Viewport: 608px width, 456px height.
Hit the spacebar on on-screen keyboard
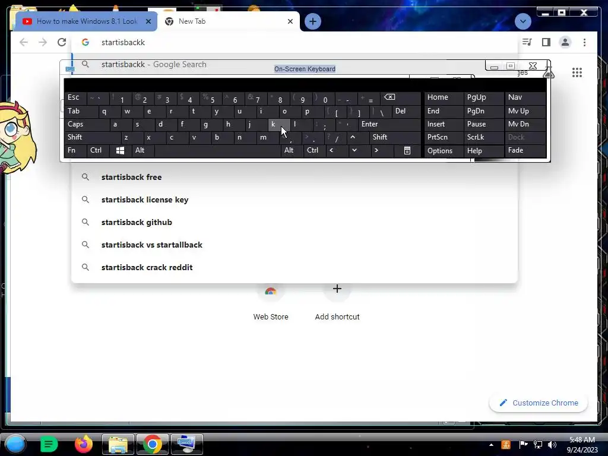(217, 150)
